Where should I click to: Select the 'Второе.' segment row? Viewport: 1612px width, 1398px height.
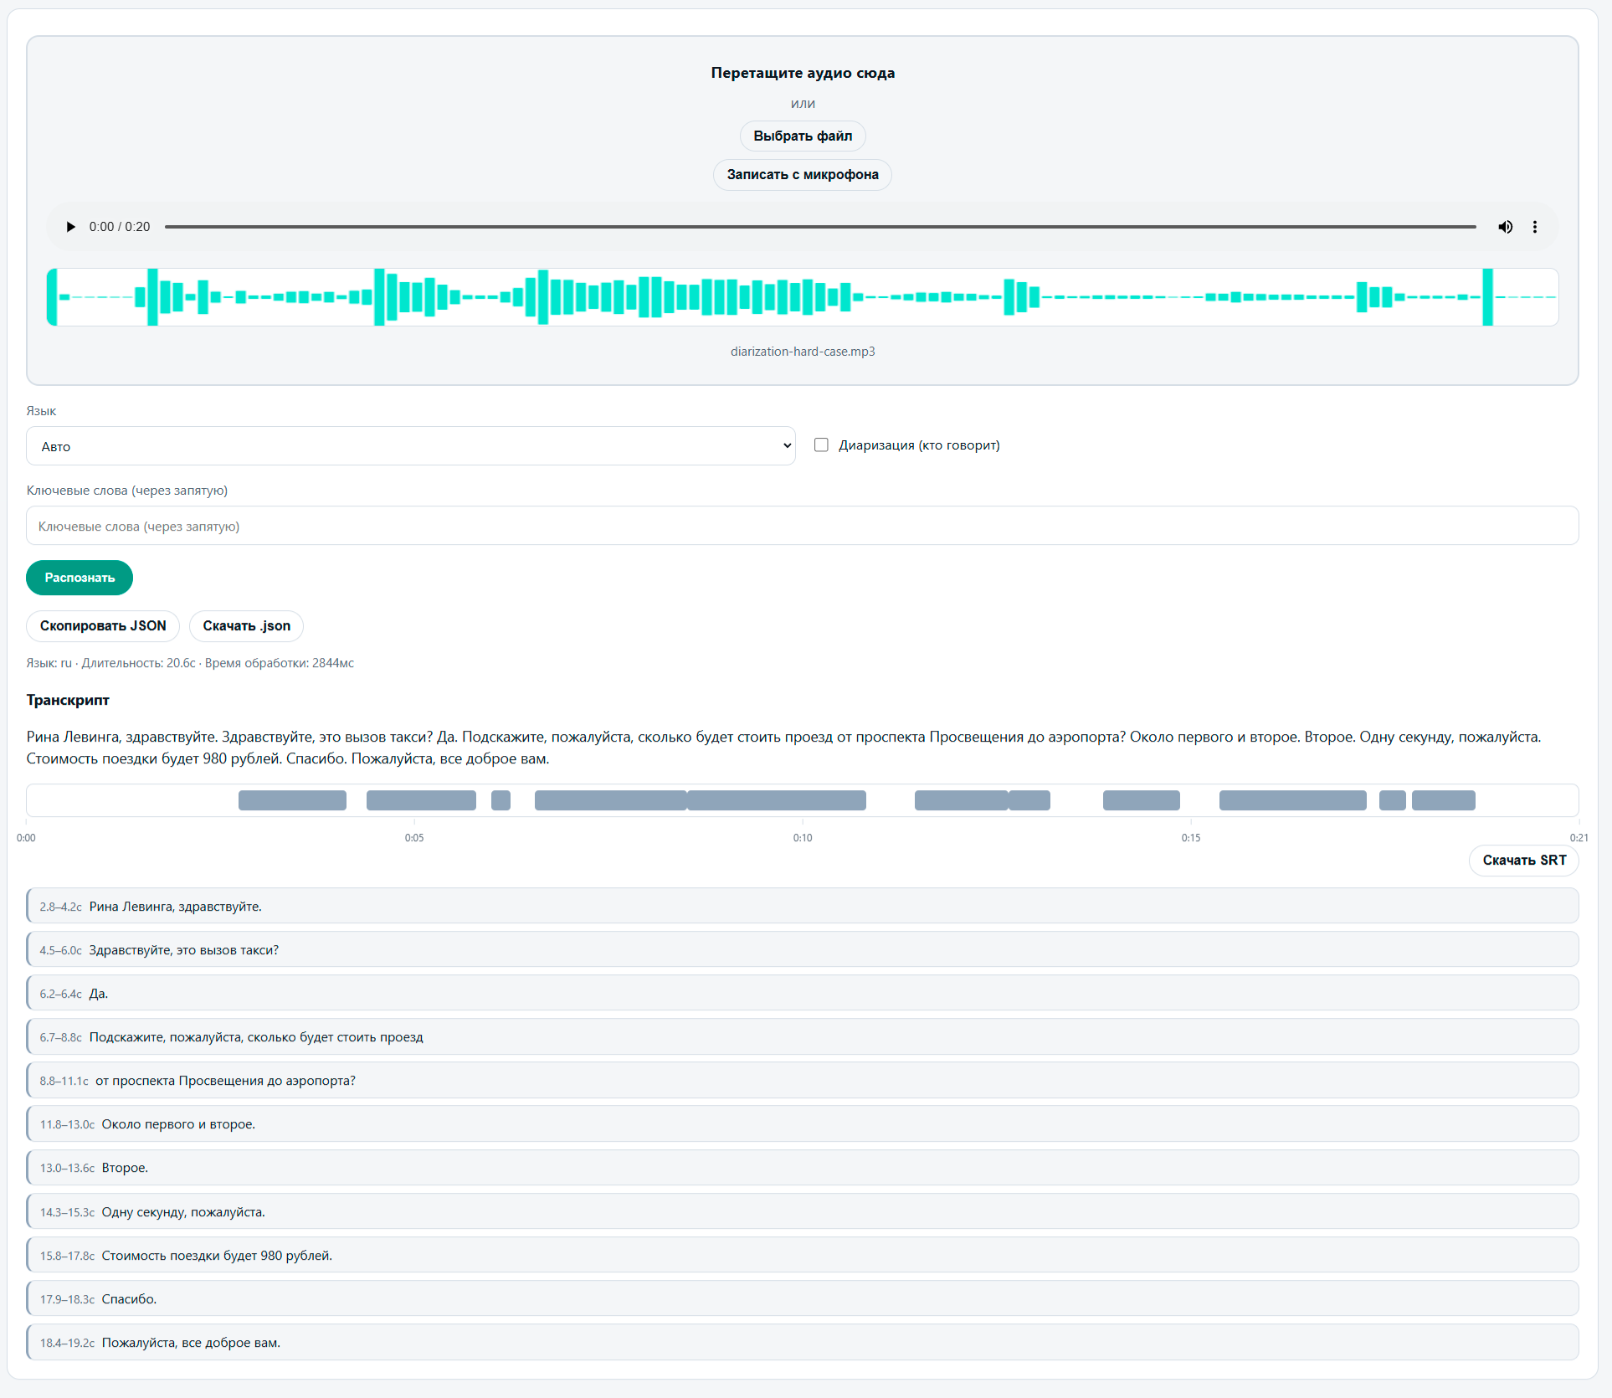pyautogui.click(x=803, y=1167)
